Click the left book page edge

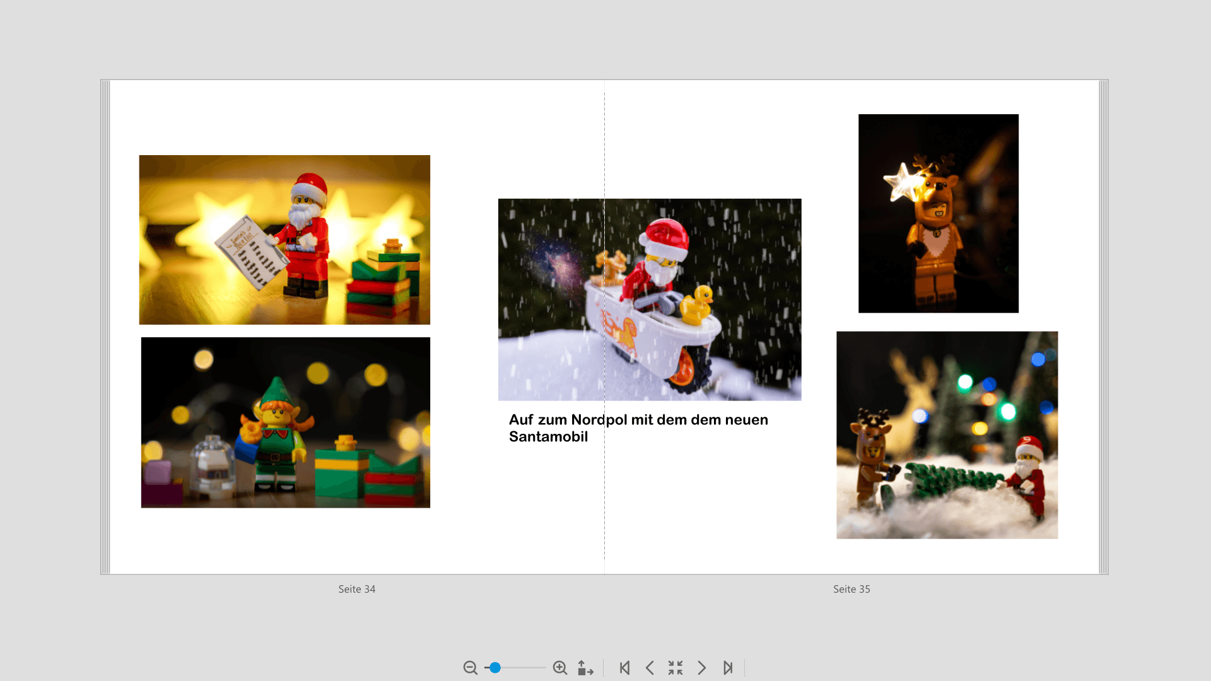point(105,327)
